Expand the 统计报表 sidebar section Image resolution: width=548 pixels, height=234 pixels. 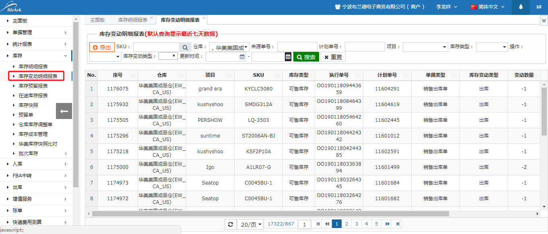(36, 44)
